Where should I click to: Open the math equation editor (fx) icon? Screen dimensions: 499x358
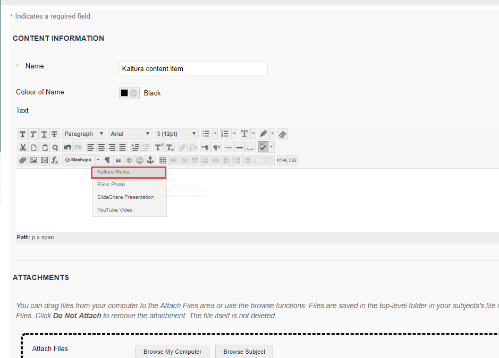coord(55,160)
